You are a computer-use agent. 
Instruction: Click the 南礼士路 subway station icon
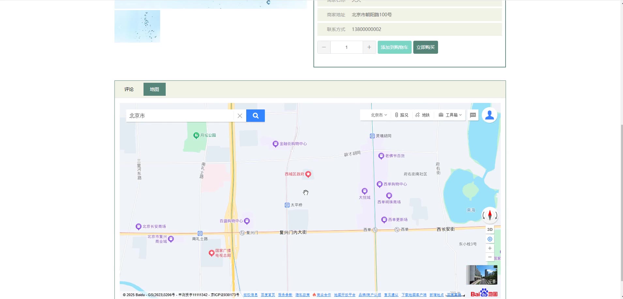tap(200, 234)
